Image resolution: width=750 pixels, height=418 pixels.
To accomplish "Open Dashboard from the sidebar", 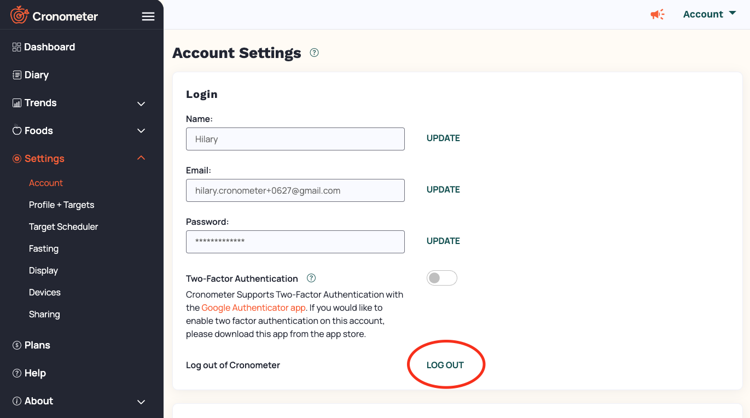I will coord(49,47).
